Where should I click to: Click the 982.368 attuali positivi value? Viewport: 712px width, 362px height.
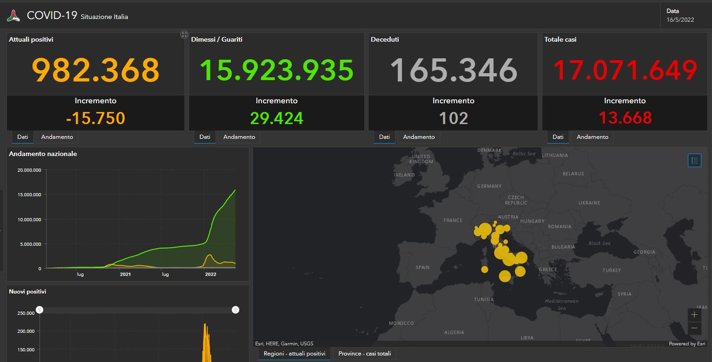coord(95,70)
